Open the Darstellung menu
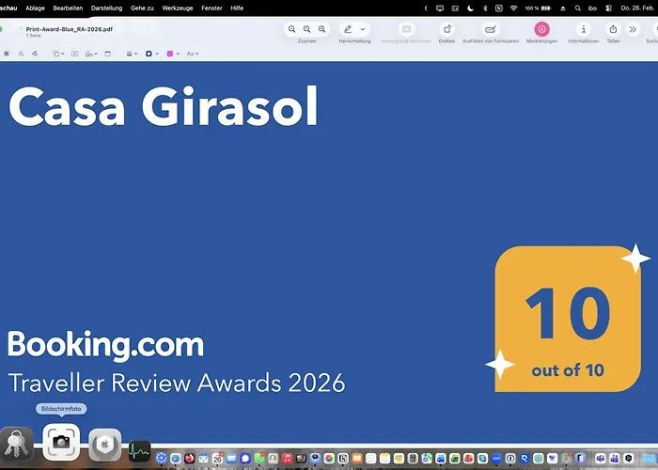Screen dimensions: 658x470 (106, 8)
